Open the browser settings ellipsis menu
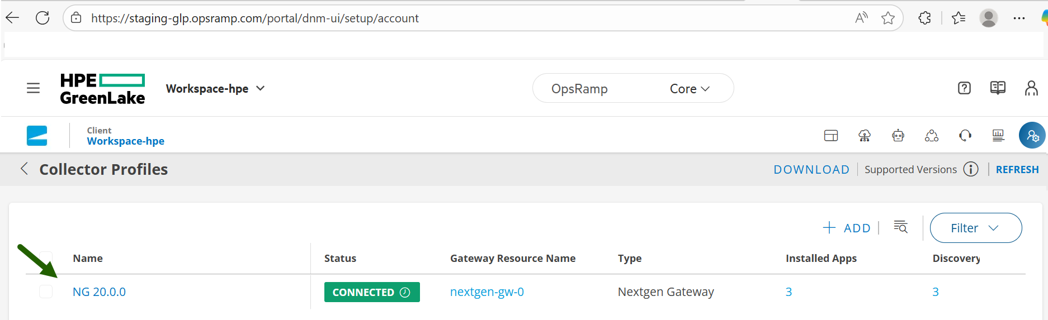 point(1019,18)
